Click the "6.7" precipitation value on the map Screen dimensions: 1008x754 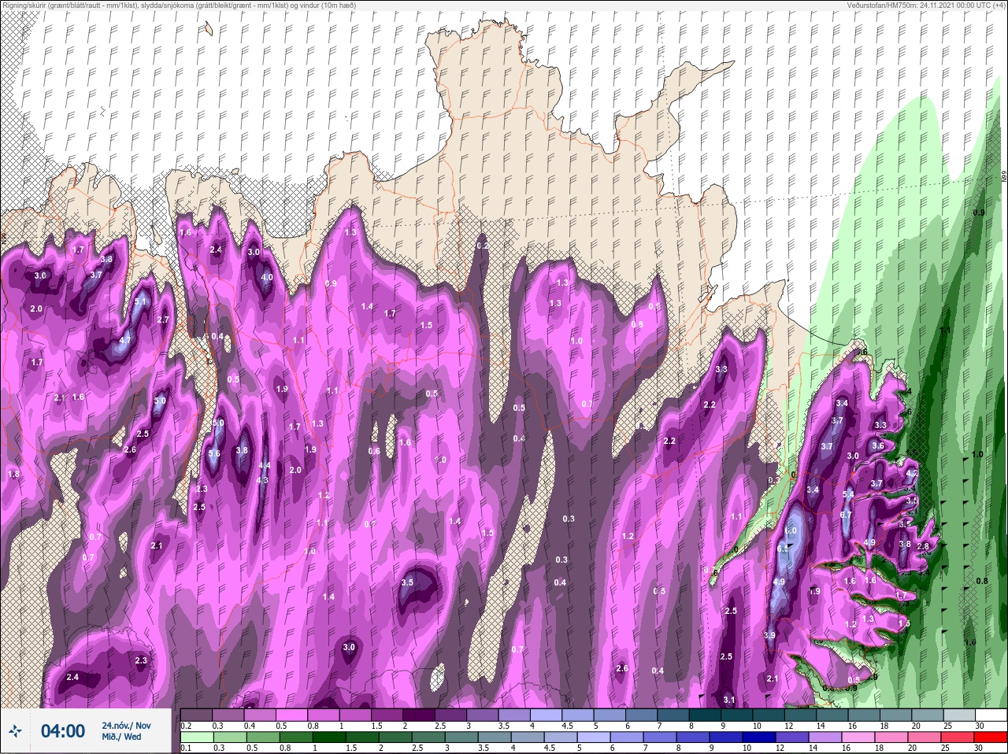pos(846,515)
